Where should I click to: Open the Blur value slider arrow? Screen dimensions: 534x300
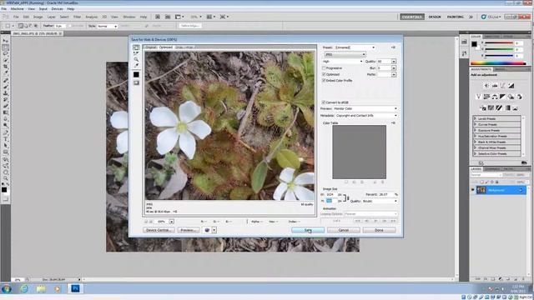click(x=394, y=68)
